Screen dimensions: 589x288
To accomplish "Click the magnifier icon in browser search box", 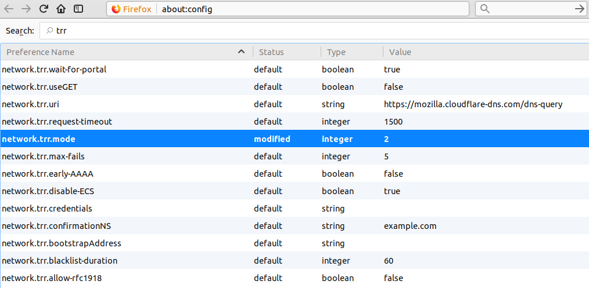I will tap(485, 9).
